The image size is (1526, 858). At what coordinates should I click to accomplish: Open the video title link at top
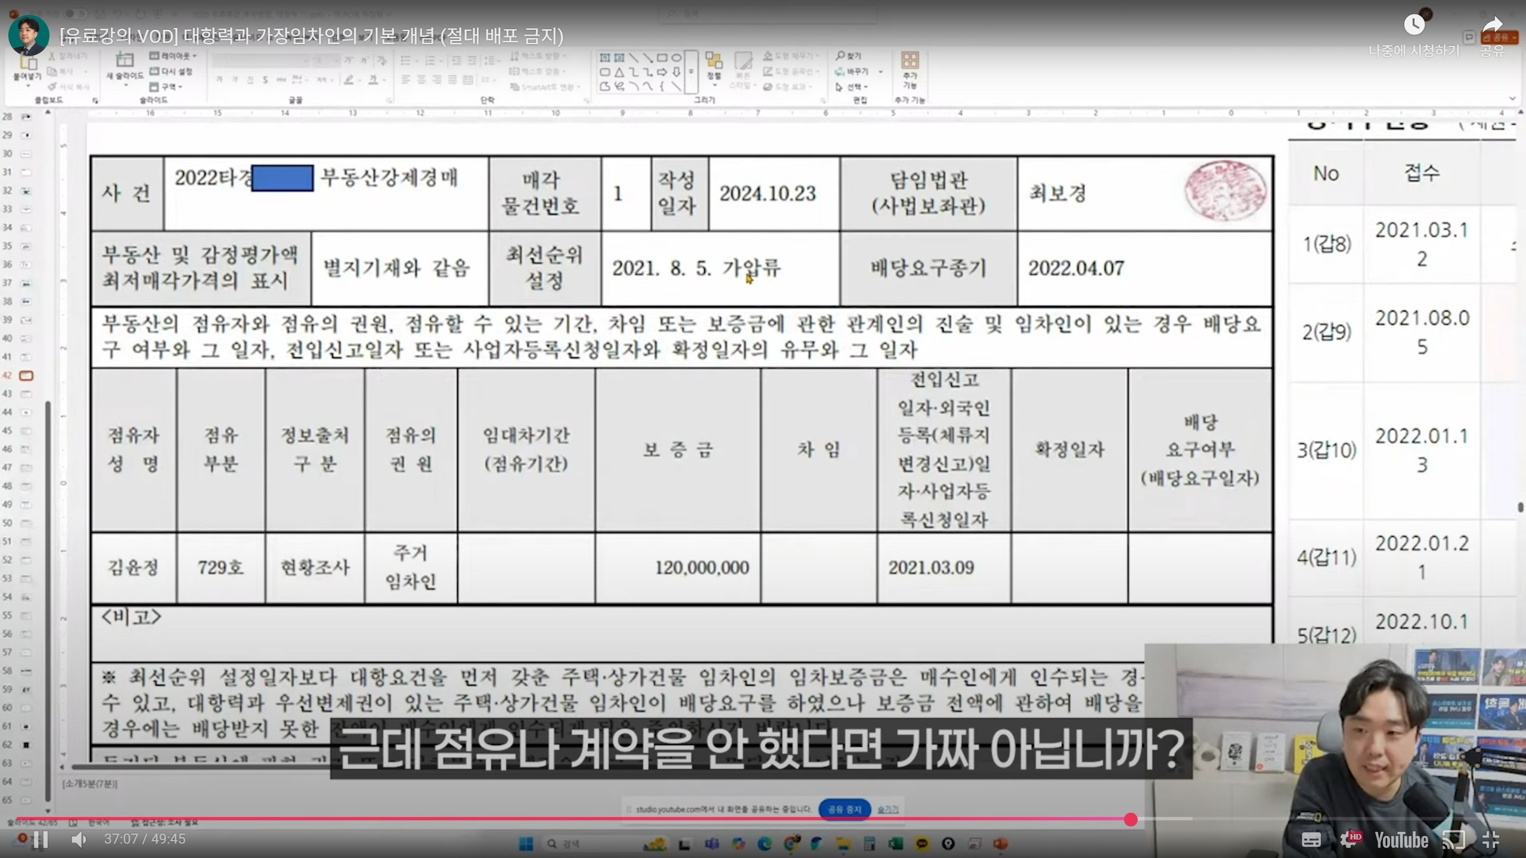311,36
